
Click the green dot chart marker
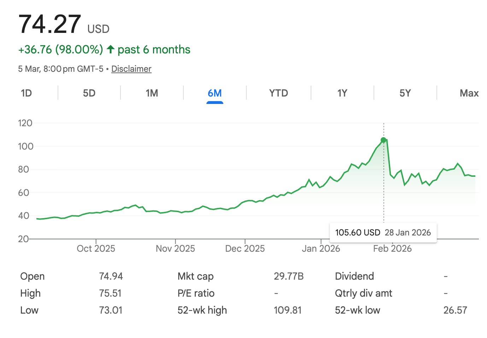(383, 140)
